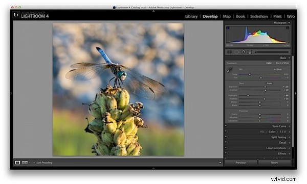
Task: Open the Slideshow module
Action: (x=259, y=16)
